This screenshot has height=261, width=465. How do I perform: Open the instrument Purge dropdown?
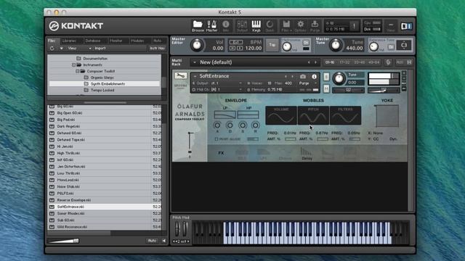pos(308,83)
